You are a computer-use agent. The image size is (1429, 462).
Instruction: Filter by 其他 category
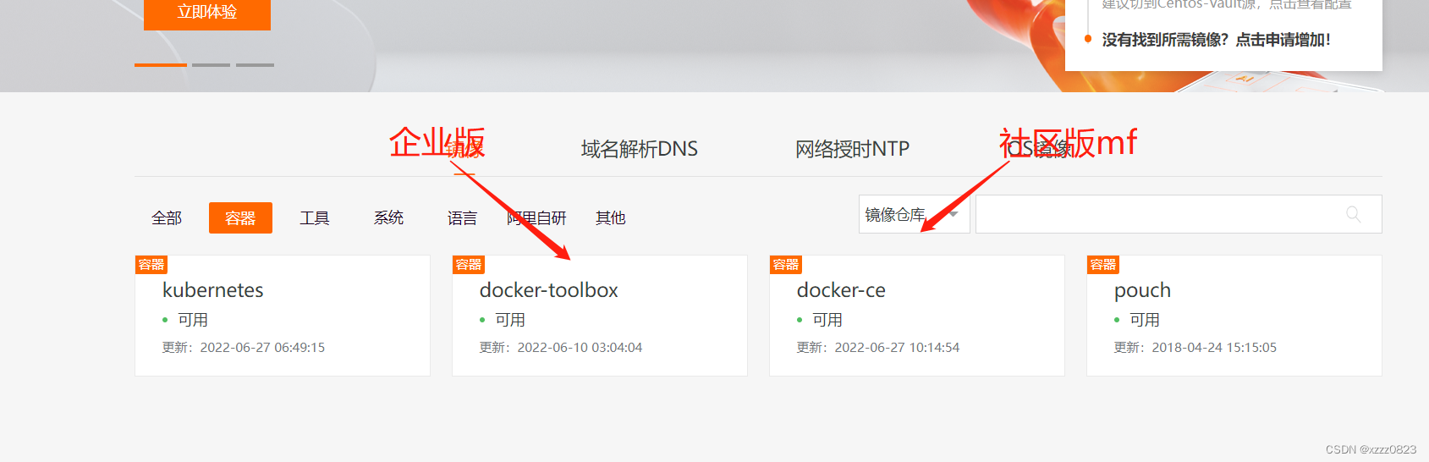(610, 218)
